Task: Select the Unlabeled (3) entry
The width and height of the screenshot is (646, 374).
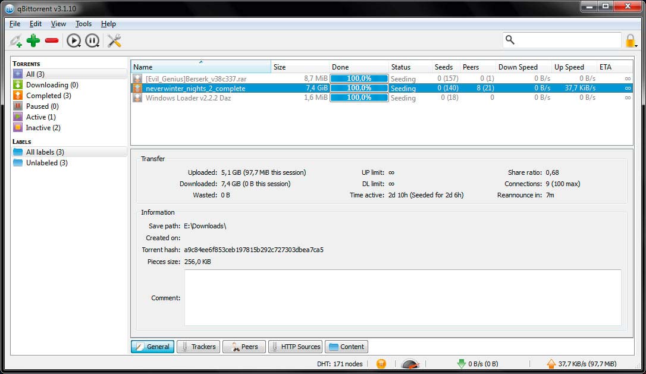Action: click(x=70, y=163)
